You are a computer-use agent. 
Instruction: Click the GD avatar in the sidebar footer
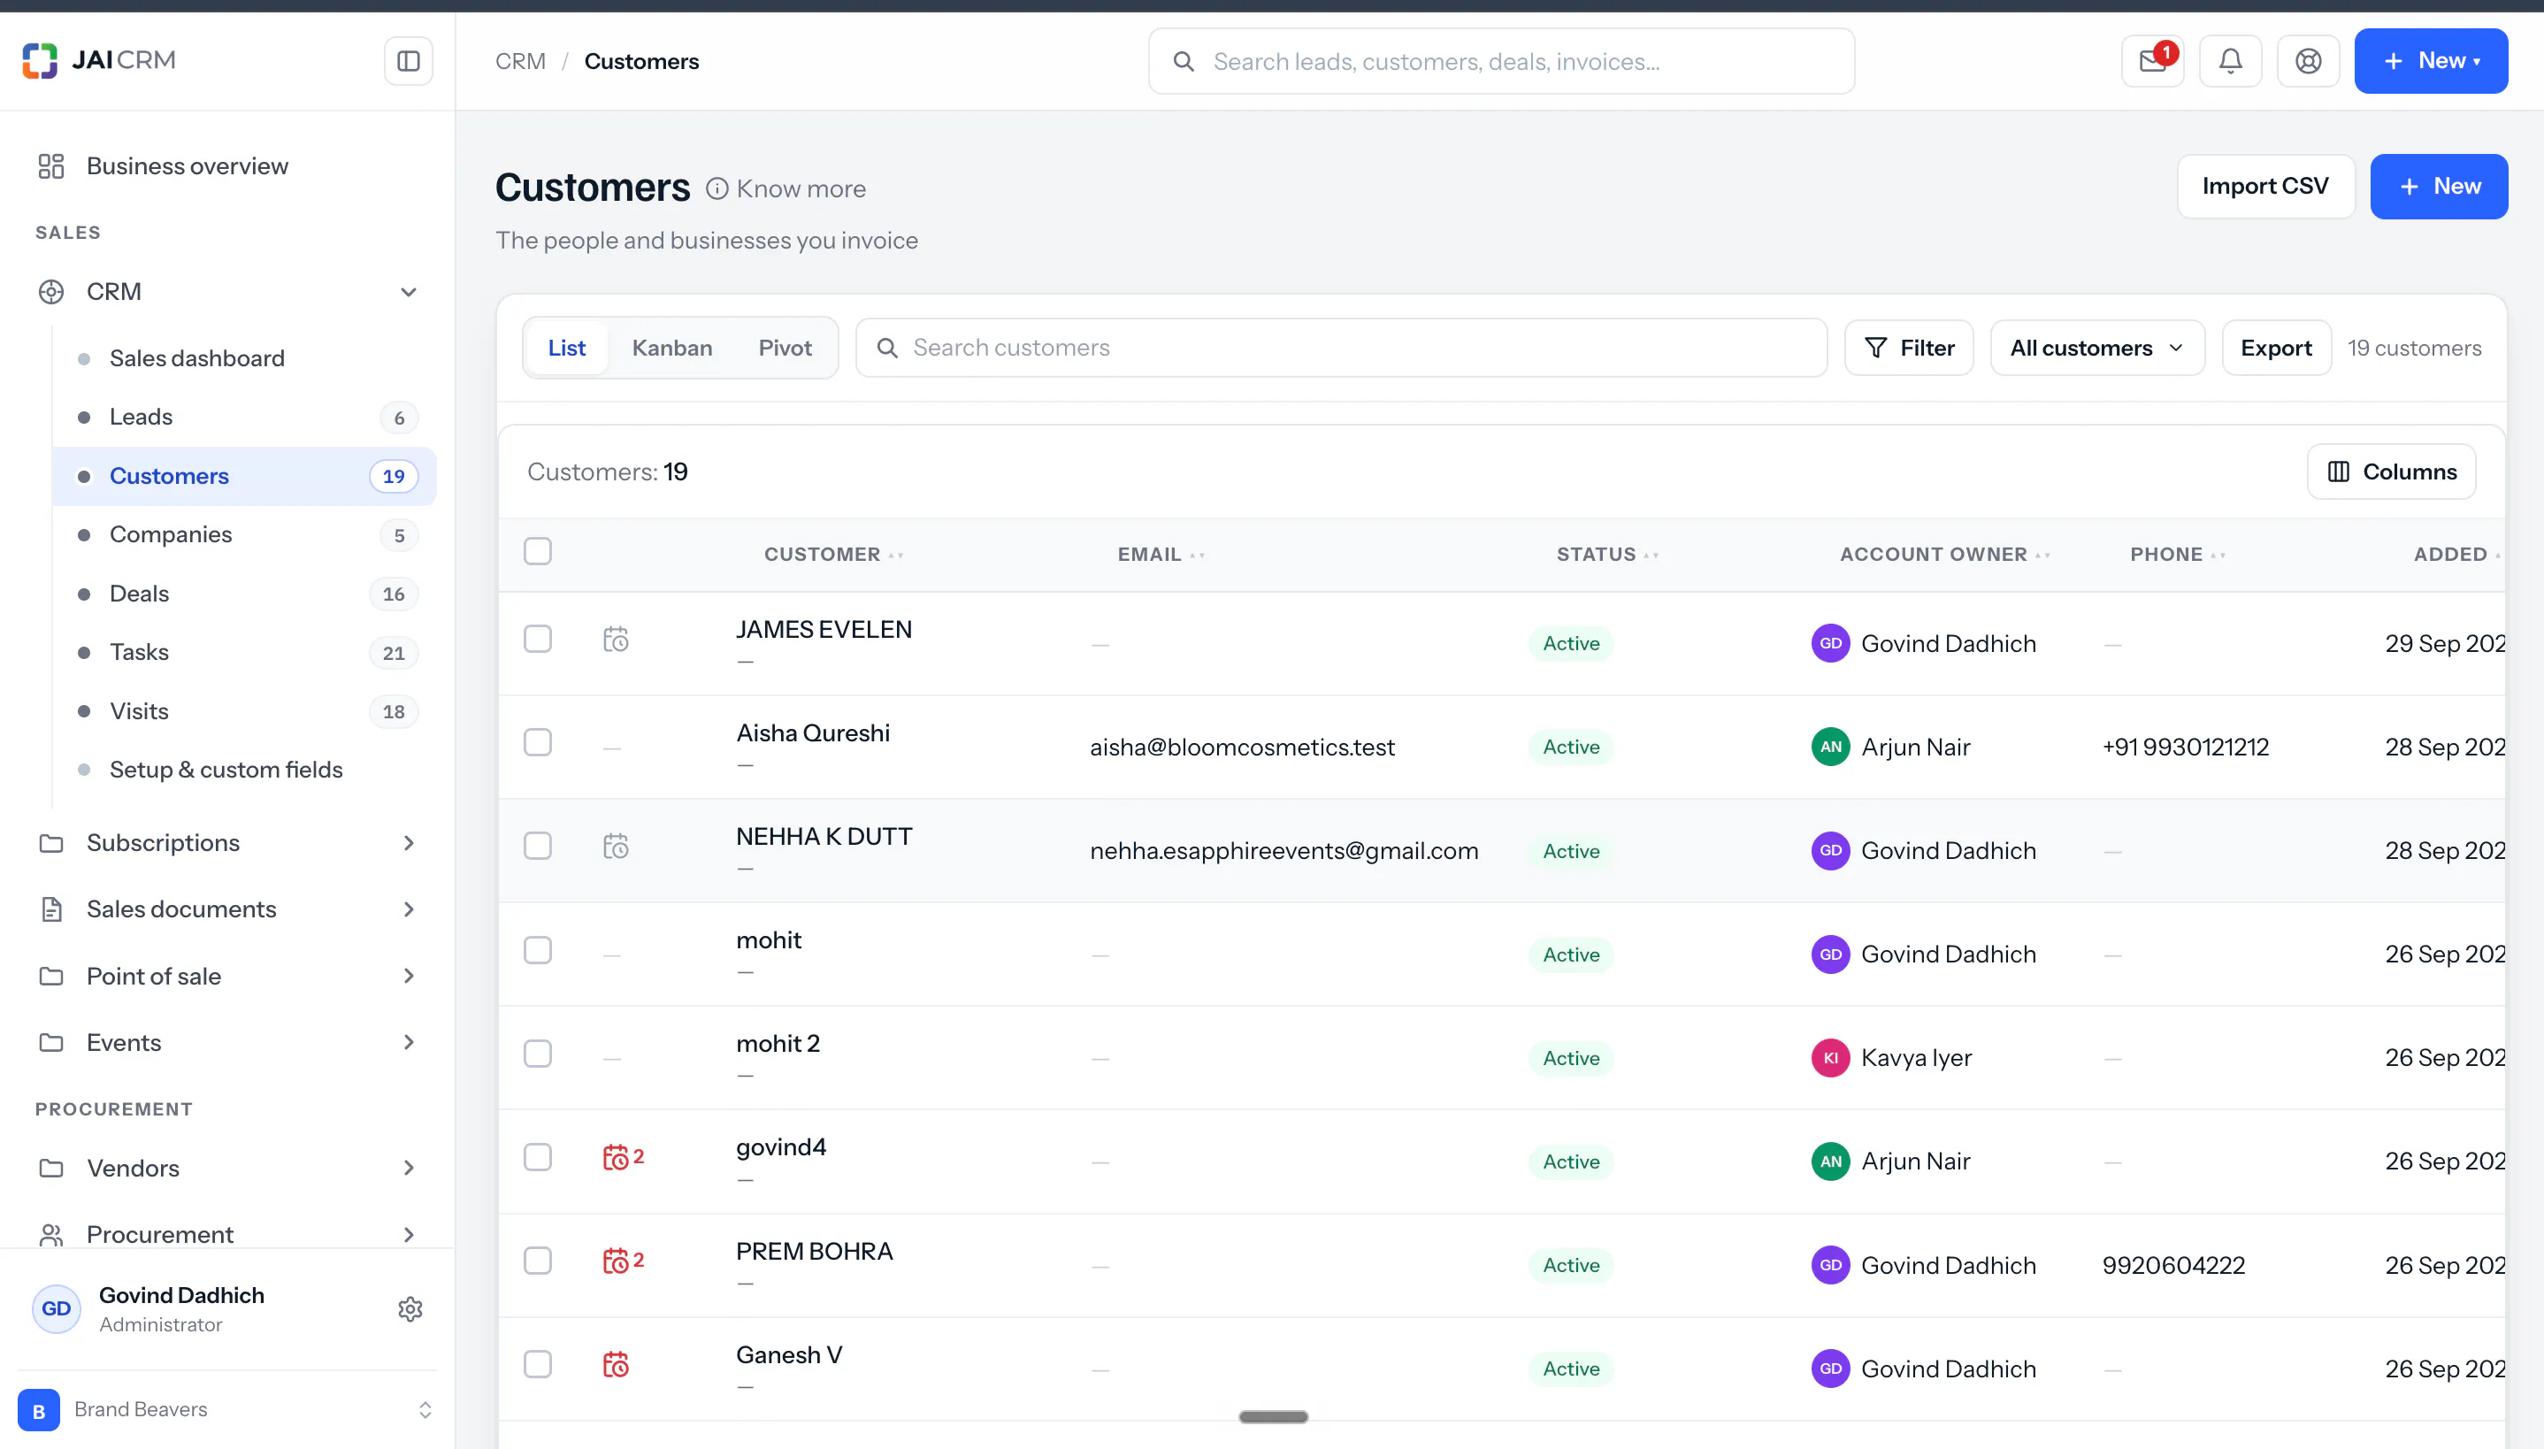coord(56,1308)
